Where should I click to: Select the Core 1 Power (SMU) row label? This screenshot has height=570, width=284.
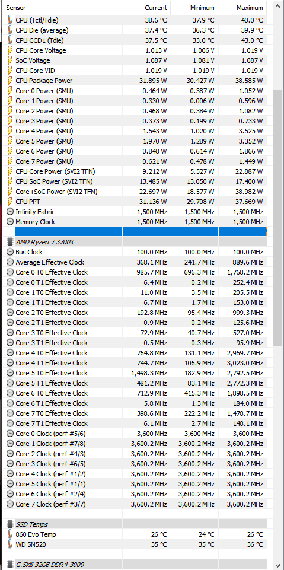(44, 101)
